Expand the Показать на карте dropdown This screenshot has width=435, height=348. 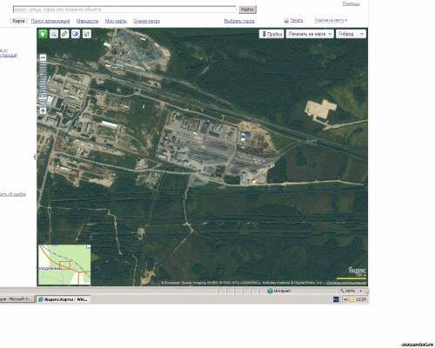310,34
